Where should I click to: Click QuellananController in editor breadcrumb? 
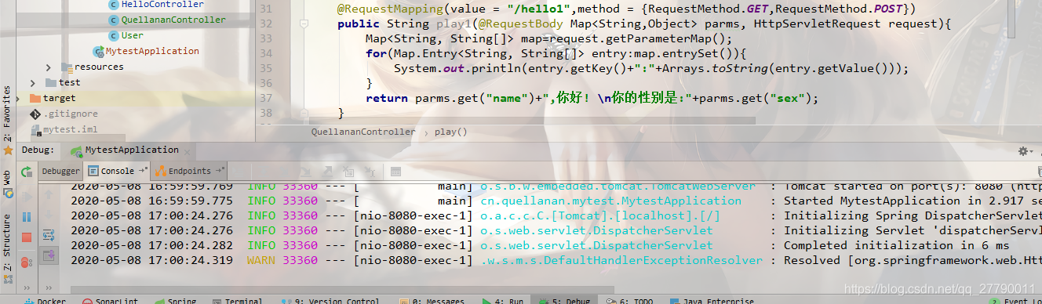coord(363,132)
